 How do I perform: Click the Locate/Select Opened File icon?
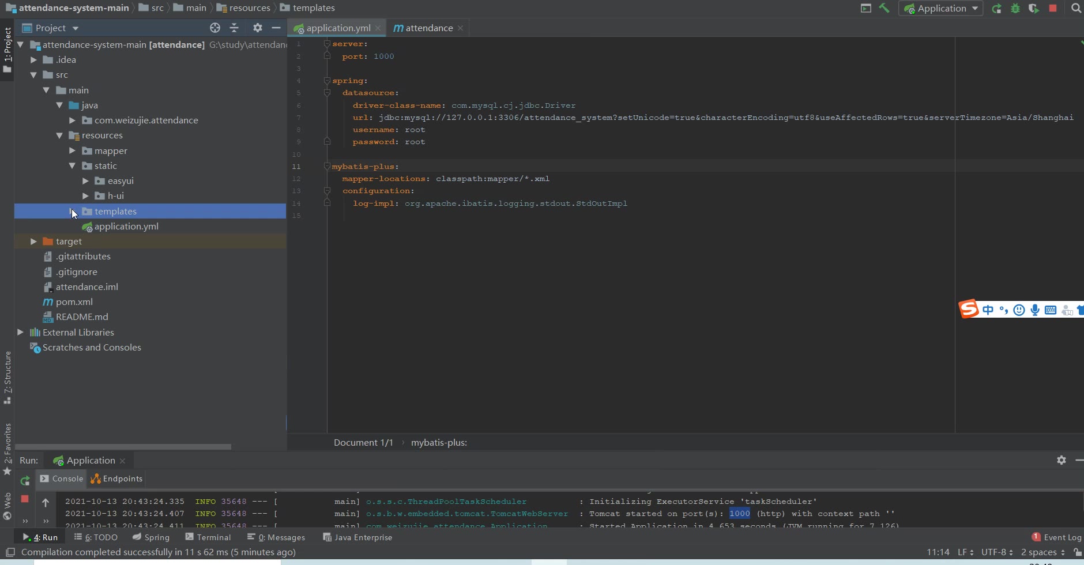[x=215, y=28]
